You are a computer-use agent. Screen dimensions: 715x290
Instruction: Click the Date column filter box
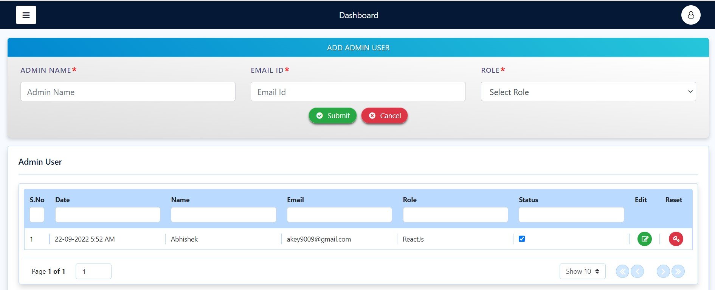(108, 215)
